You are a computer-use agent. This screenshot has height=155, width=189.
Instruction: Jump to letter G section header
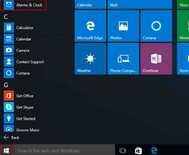[6, 85]
